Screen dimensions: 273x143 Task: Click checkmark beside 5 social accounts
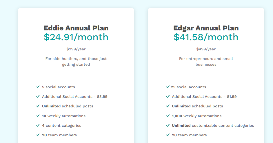38,87
